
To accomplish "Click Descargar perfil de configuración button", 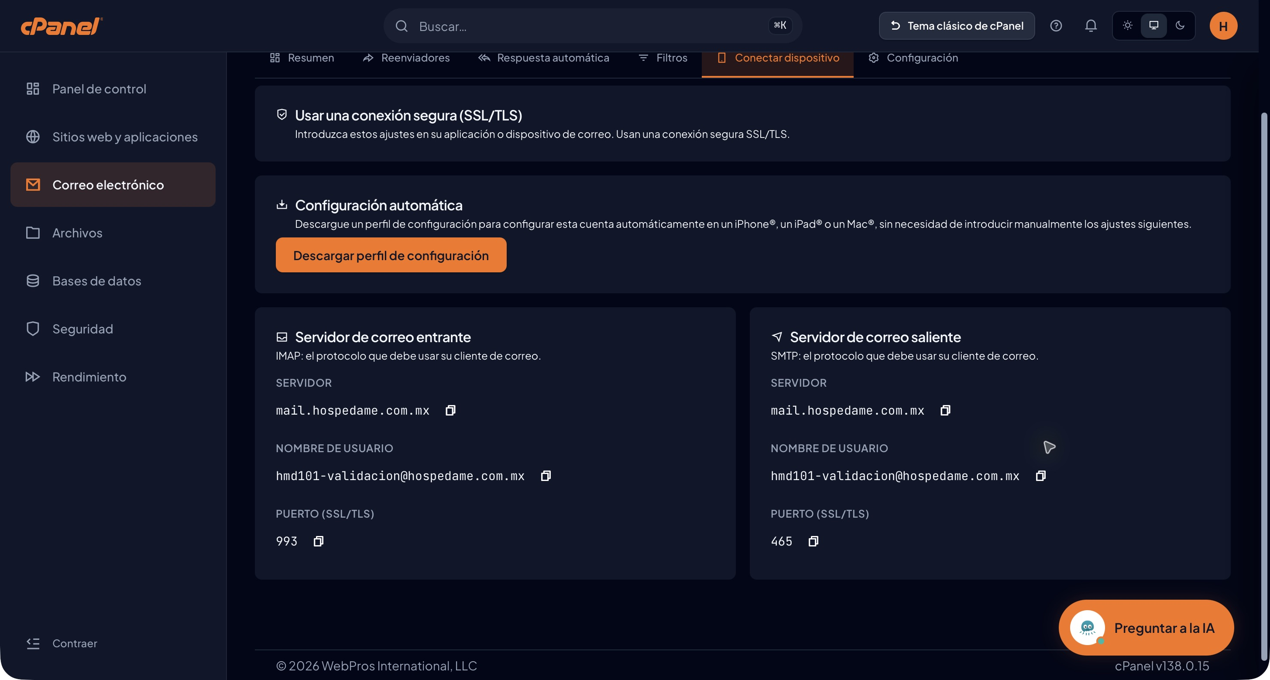I will pos(391,255).
